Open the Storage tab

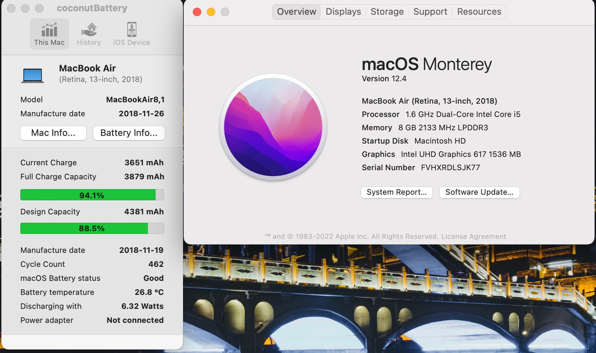[386, 12]
